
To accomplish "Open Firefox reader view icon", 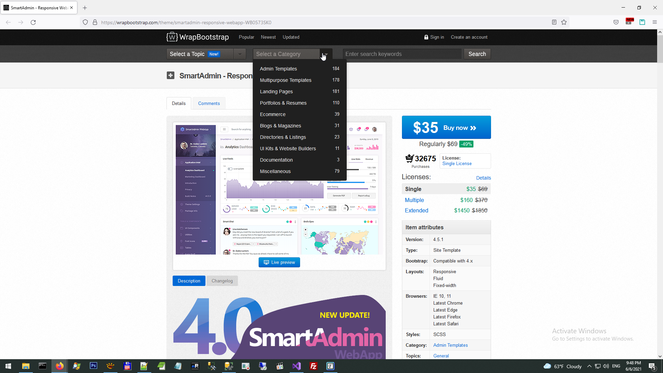I will 554,22.
